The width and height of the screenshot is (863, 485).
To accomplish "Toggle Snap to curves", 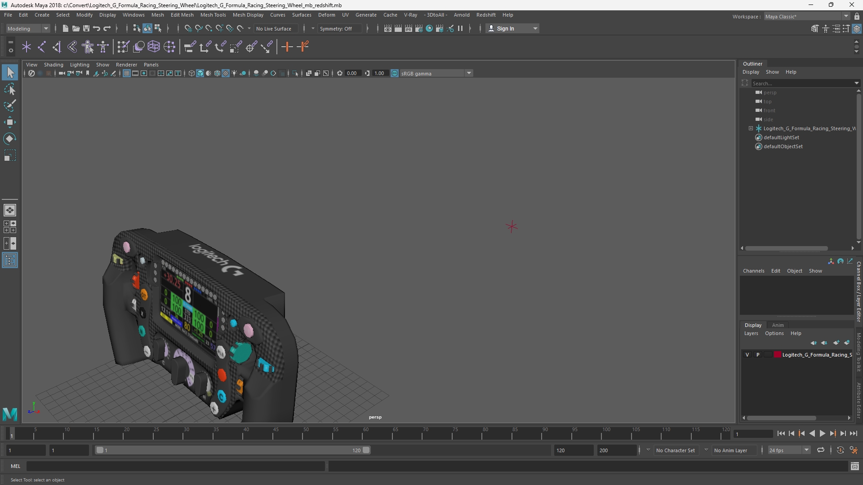I will (x=198, y=28).
